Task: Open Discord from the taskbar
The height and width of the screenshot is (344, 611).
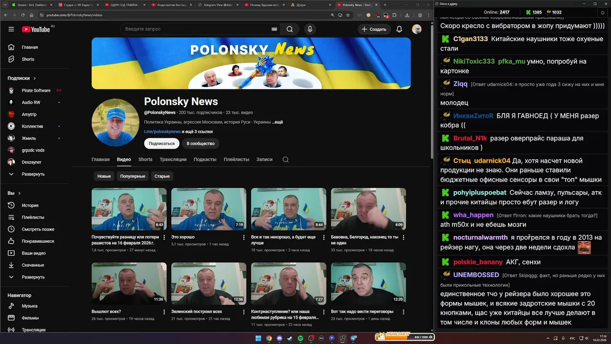Action: pos(279,338)
